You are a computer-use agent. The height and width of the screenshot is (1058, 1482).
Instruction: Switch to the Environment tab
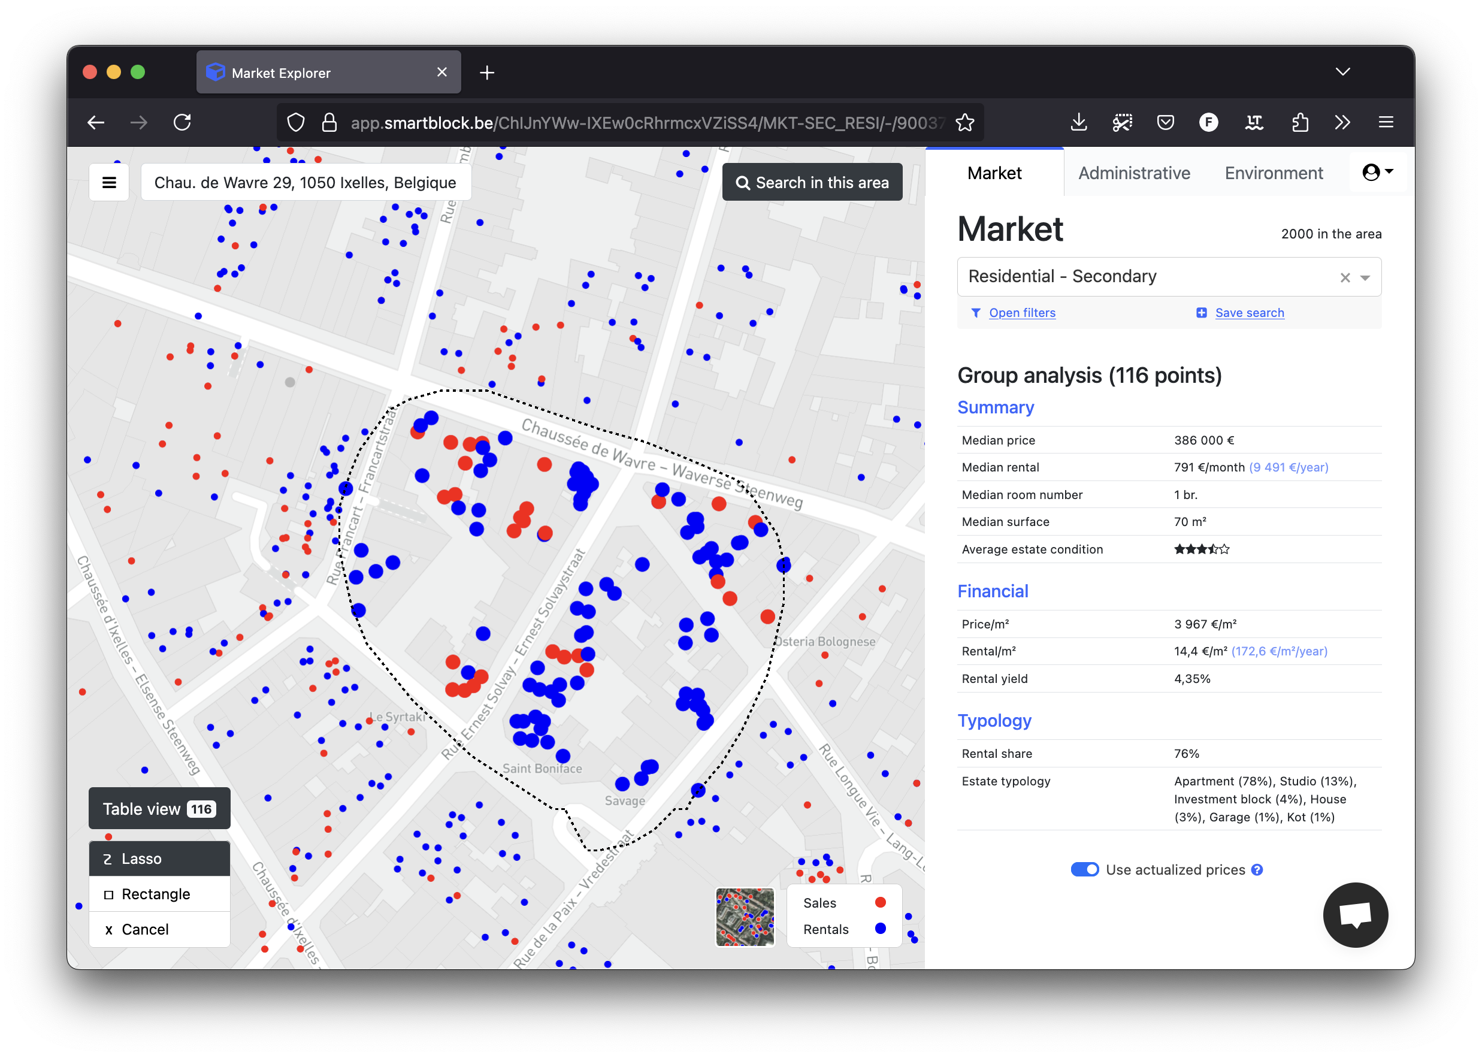point(1274,173)
